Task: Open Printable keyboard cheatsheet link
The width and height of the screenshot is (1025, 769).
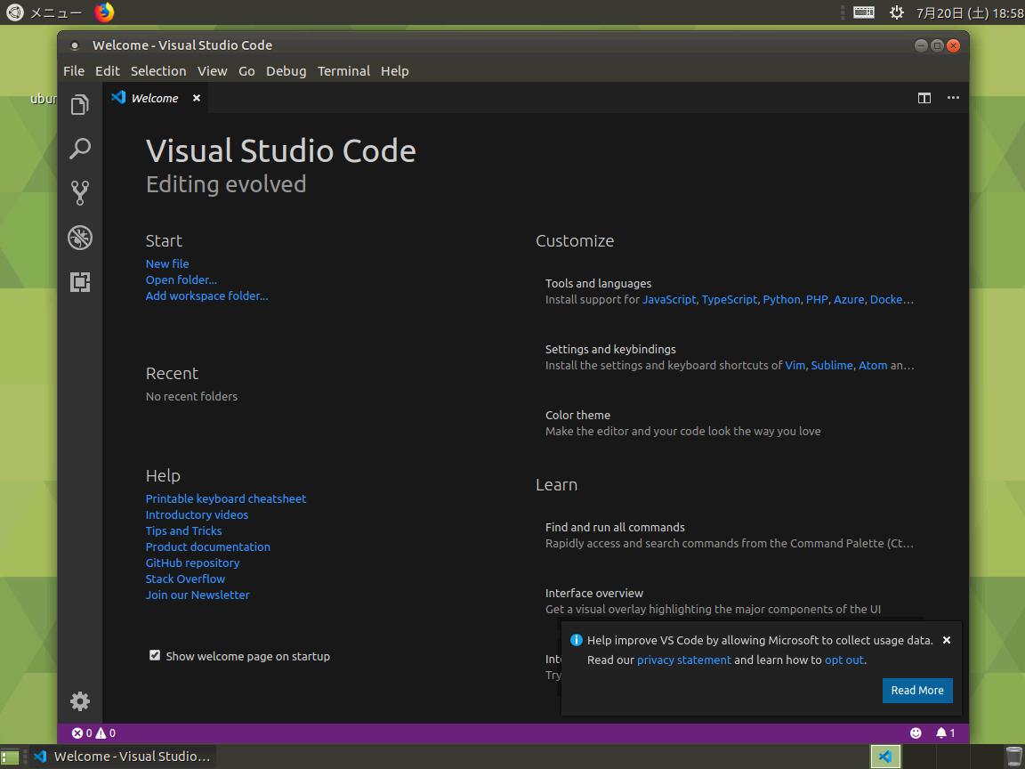Action: pos(225,499)
